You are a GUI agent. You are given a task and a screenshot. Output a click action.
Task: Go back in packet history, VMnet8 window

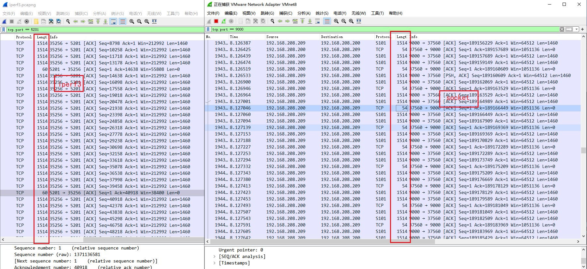(280, 21)
